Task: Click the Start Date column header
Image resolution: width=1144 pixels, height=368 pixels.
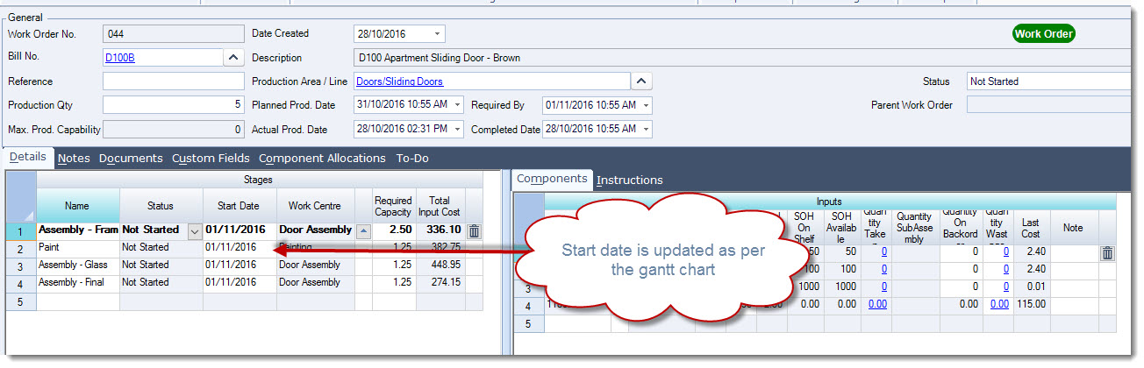Action: pos(239,206)
